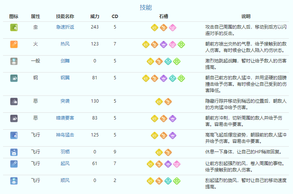The image size is (293, 194).
Task: Click the purple stone slot in 热风 row
Action: [164, 44]
